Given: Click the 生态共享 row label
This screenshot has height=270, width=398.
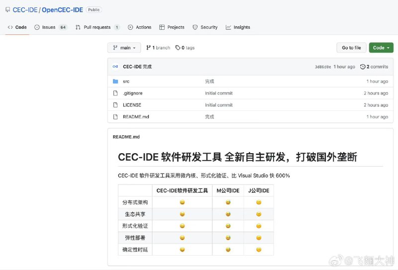Looking at the screenshot, I should coord(135,214).
